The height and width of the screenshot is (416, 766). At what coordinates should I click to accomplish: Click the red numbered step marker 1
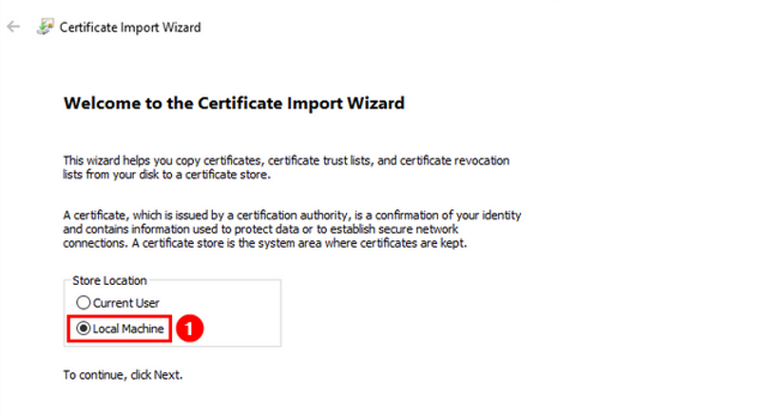coord(192,329)
